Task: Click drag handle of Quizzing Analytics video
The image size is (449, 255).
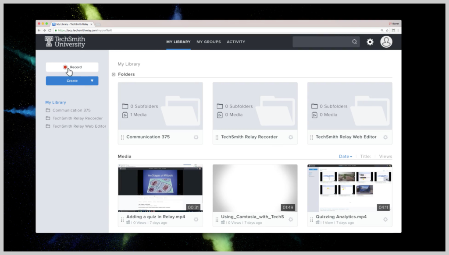Action: point(312,220)
